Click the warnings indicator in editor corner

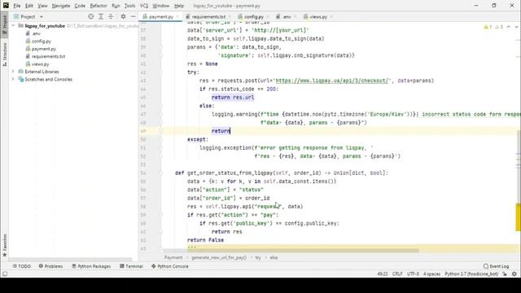[493, 27]
